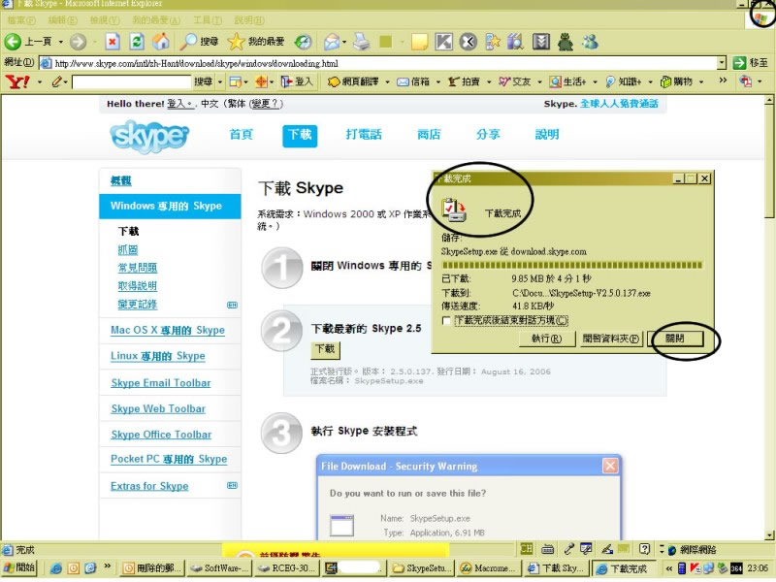Open the Mac OS X 專用的 Skype link

[168, 330]
